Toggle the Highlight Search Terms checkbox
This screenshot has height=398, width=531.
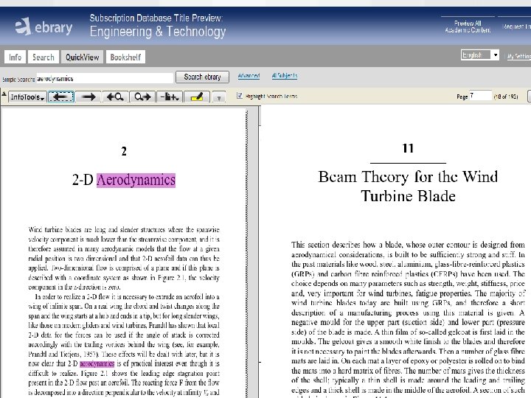pos(240,96)
